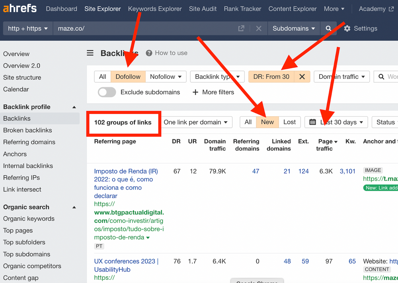
Task: Go to Site Audit tab
Action: point(203,9)
